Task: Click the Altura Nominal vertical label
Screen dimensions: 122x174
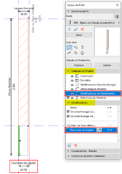Action: 9,87
